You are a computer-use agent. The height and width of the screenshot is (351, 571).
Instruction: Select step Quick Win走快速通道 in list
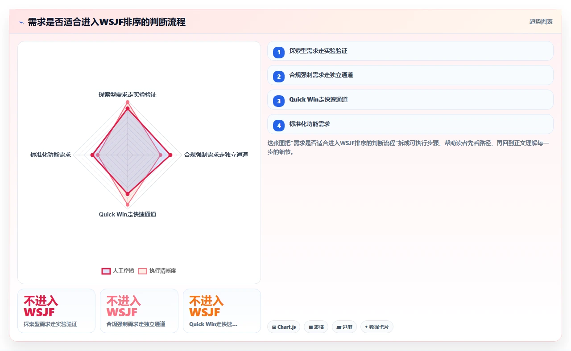pyautogui.click(x=410, y=100)
